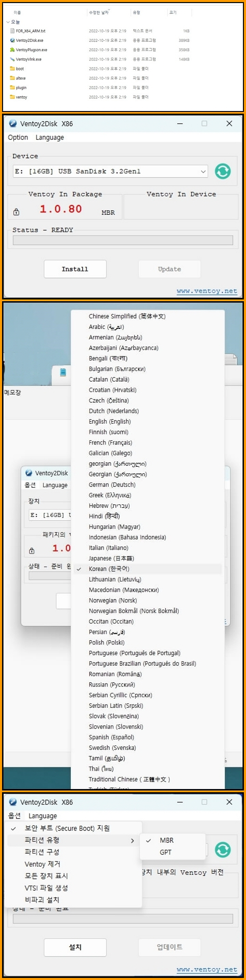Screen dimensions: 246x980
Task: Select the boot folder icon
Action: pos(12,69)
